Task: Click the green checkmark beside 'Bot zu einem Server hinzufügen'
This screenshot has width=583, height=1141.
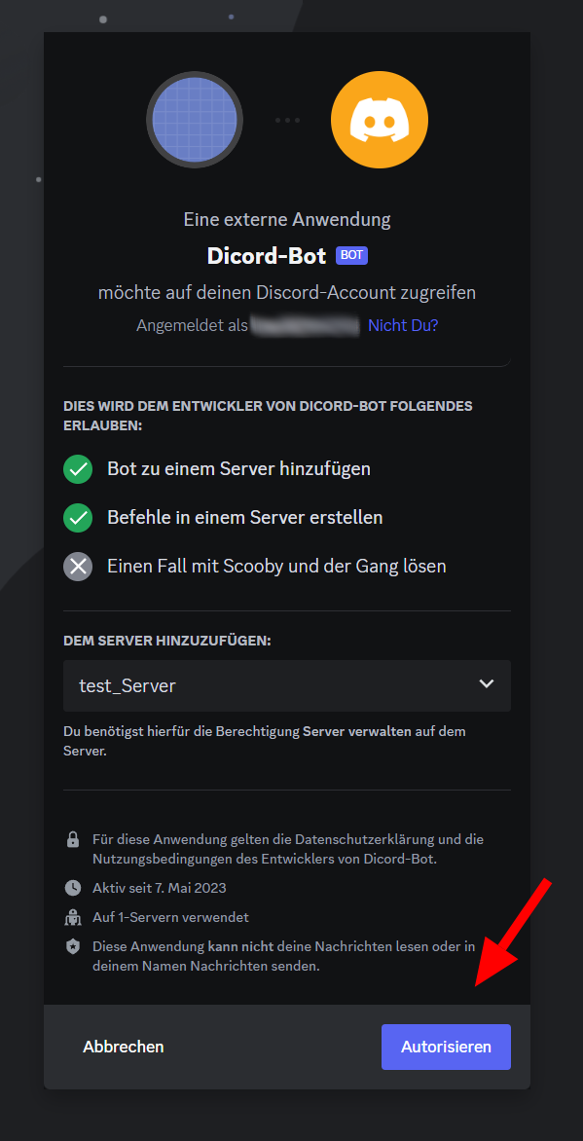Action: pos(78,468)
